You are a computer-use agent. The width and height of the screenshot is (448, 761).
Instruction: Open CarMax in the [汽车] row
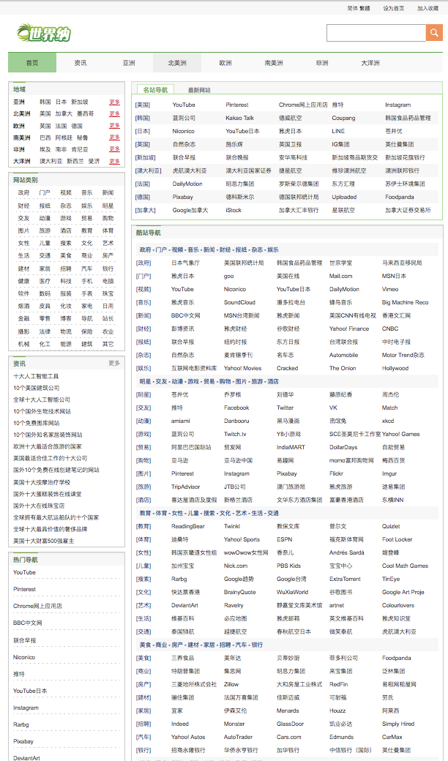click(392, 737)
